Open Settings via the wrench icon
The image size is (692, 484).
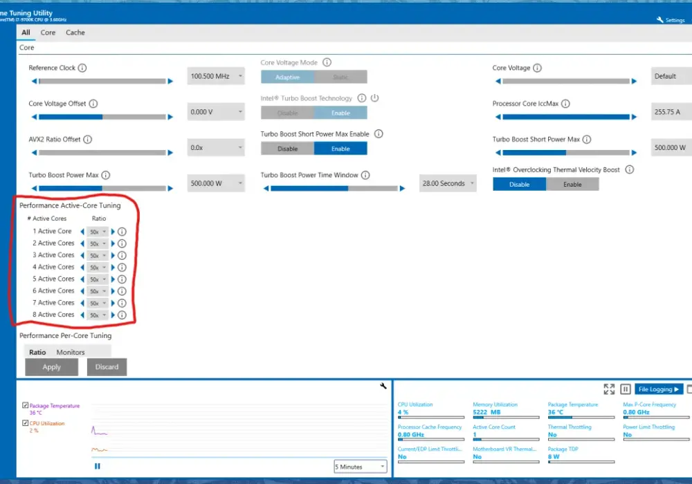click(659, 20)
